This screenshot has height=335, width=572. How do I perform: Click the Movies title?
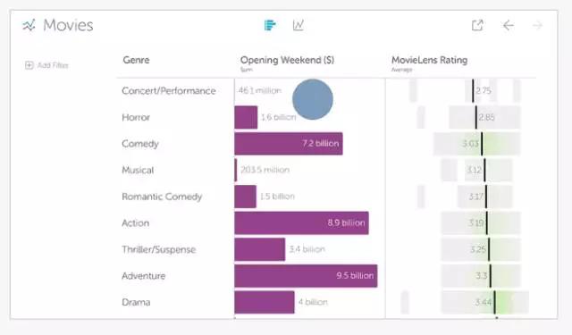click(68, 25)
